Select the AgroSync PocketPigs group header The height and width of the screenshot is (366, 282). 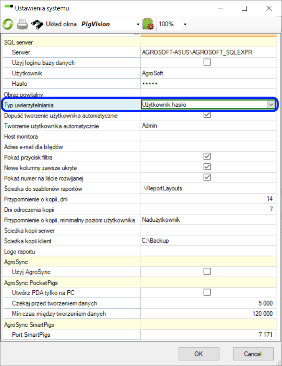pyautogui.click(x=31, y=283)
